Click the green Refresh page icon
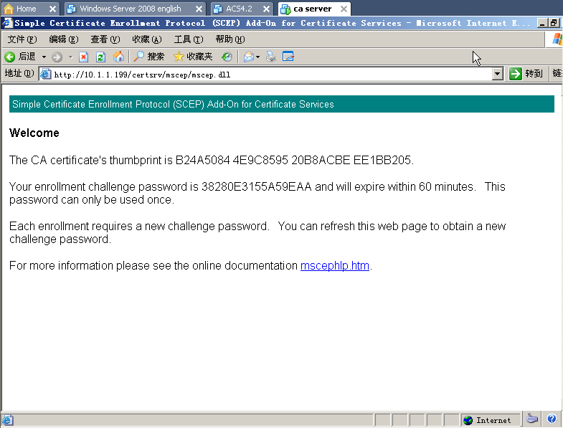Screen dimensions: 563x428 [x=101, y=57]
